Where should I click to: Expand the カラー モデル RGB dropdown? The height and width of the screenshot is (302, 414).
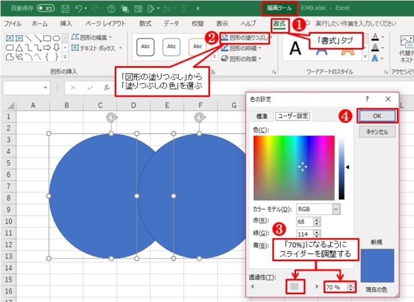tap(336, 209)
